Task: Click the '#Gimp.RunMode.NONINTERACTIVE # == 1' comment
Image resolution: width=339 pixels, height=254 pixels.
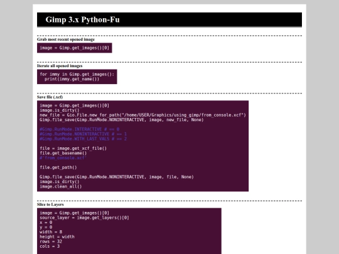Action: tap(83, 134)
